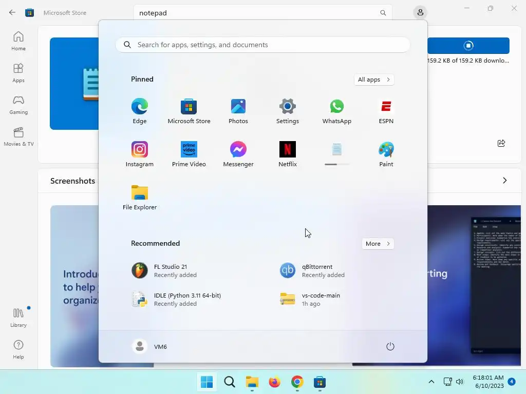
Task: Open the Instagram pinned app
Action: tap(140, 154)
